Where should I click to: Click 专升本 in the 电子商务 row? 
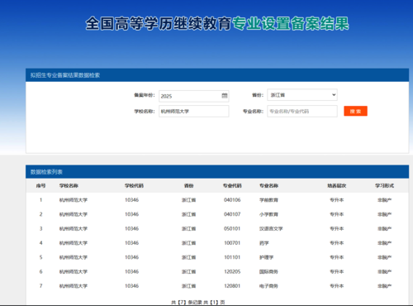[x=337, y=286]
